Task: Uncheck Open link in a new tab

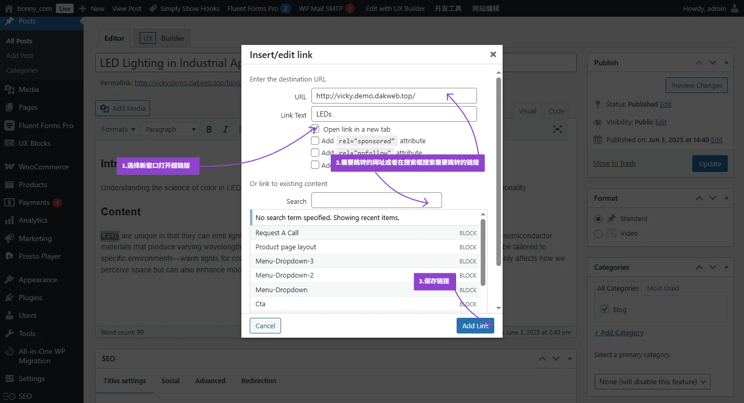Action: (x=315, y=129)
